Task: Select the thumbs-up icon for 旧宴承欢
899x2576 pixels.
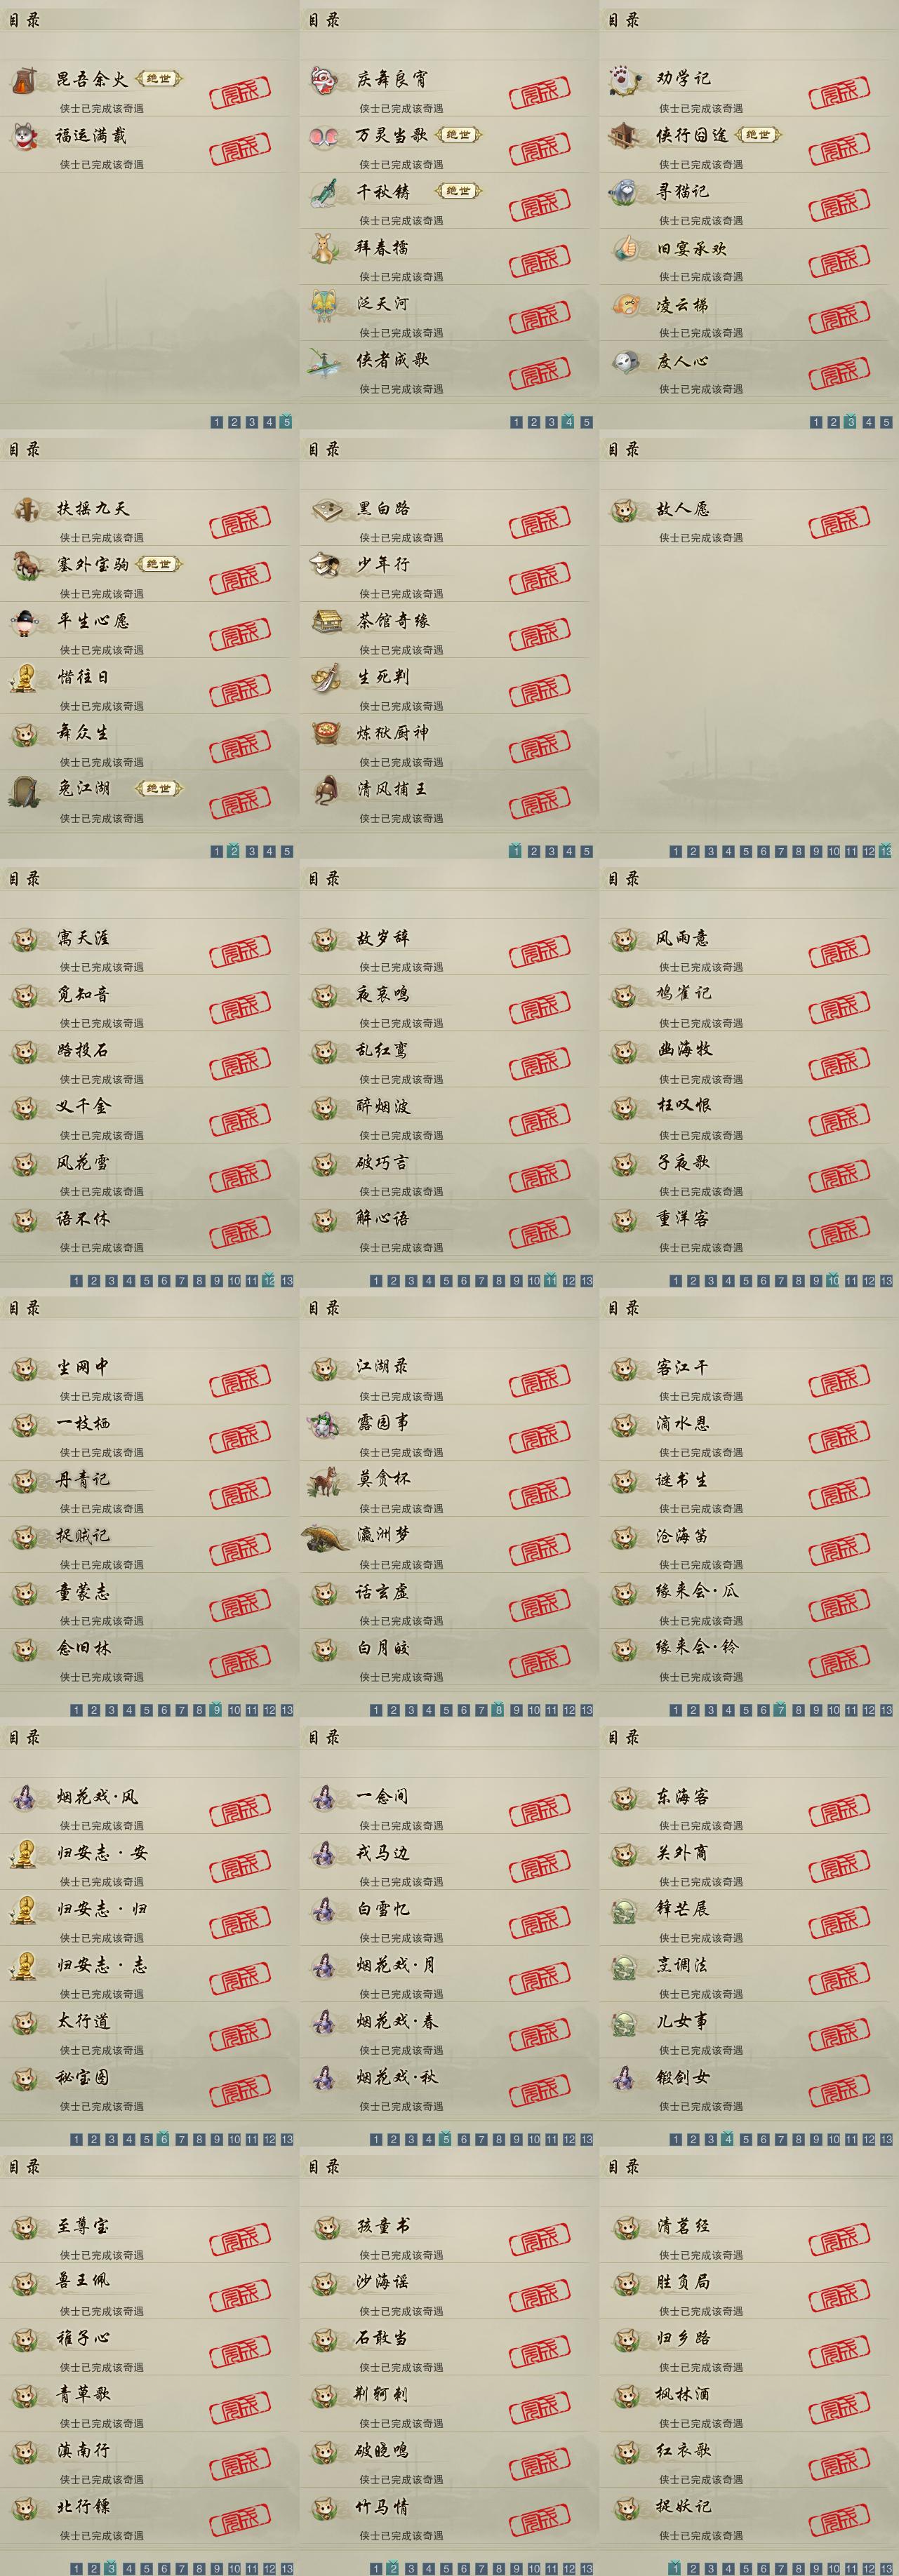Action: (x=624, y=248)
